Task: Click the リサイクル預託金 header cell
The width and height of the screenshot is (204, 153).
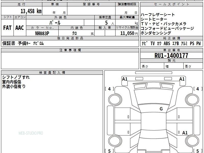Action: click(127, 28)
